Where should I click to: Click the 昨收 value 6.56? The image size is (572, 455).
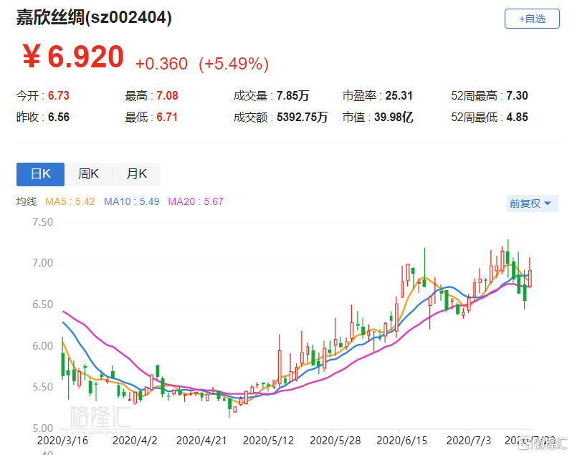point(59,117)
